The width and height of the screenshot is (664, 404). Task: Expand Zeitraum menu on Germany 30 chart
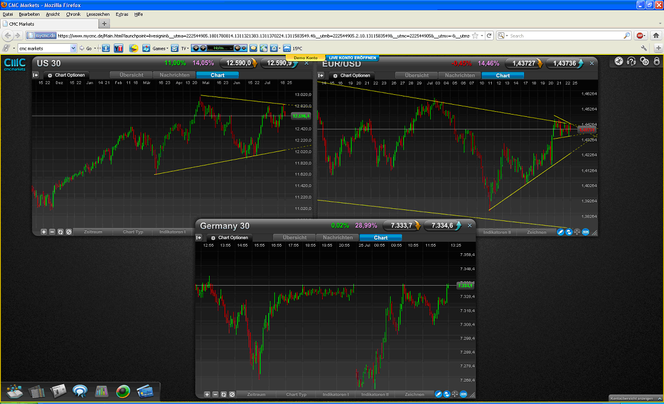coord(256,394)
